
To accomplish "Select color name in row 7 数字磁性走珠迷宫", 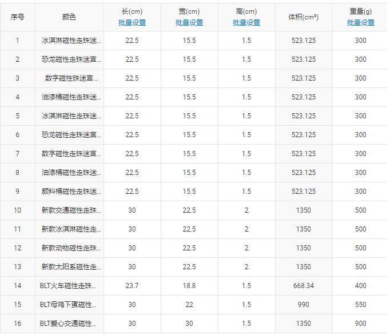I will click(71, 154).
